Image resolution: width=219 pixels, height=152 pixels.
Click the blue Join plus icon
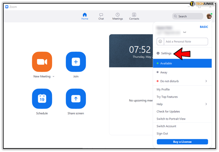pos(76,62)
